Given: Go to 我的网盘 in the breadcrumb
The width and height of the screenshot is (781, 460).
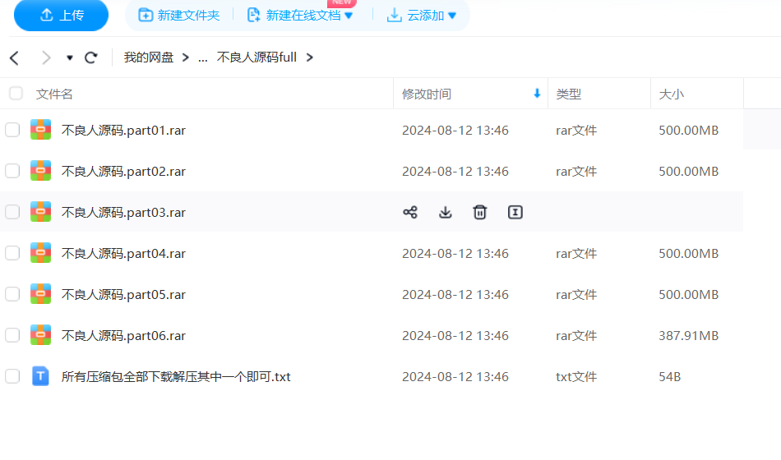Looking at the screenshot, I should point(149,57).
